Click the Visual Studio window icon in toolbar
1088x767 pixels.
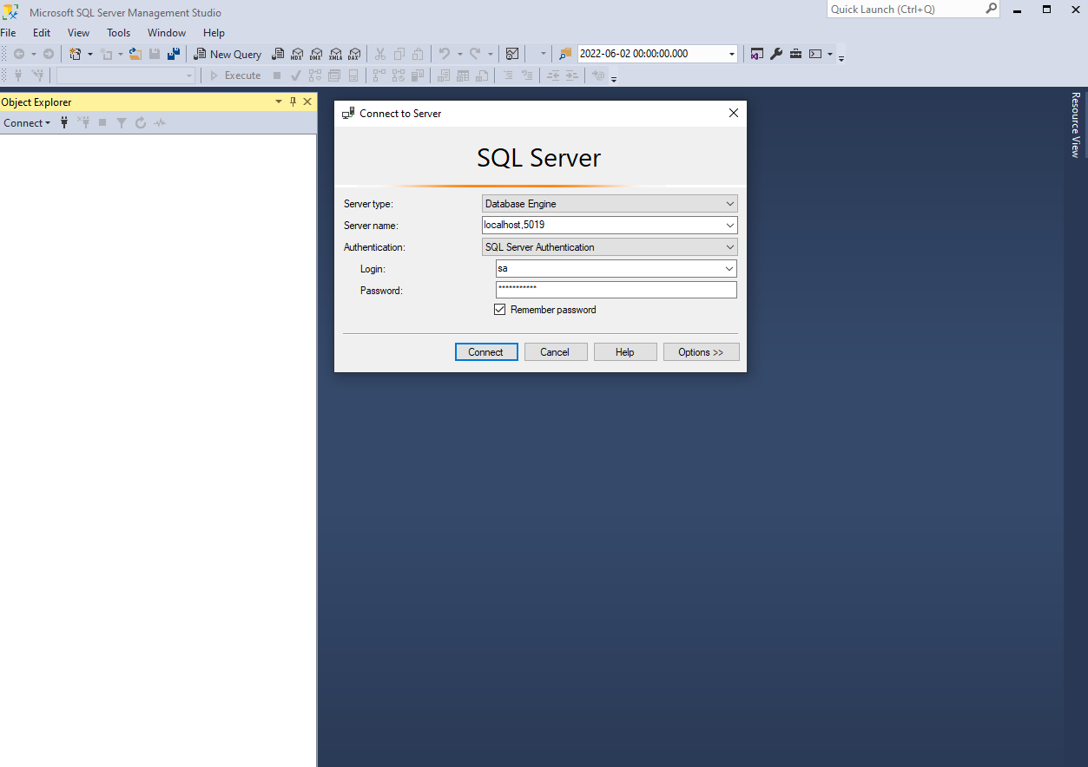pos(757,54)
